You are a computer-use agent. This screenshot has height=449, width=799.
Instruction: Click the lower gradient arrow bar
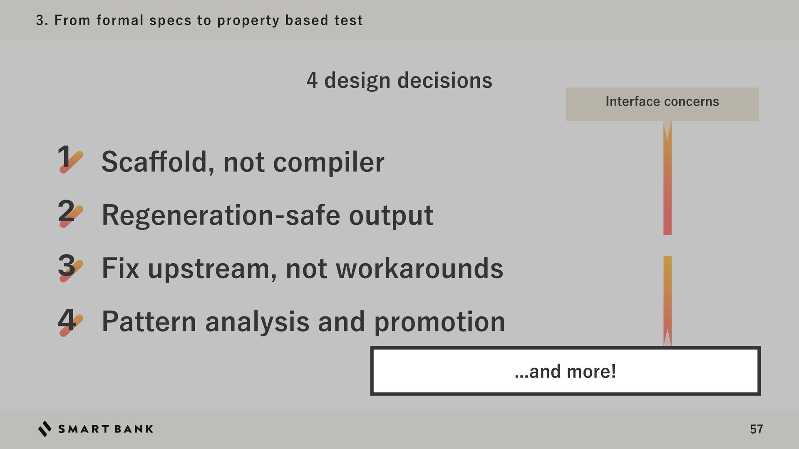667,301
